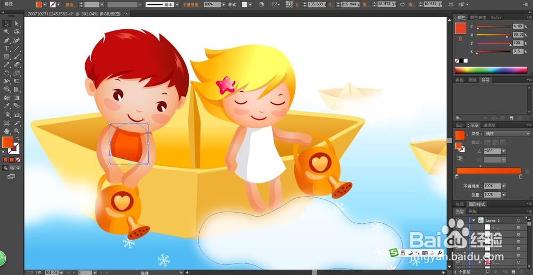Select the Symbol Sprayer tool
This screenshot has width=533, height=275.
(x=6, y=115)
